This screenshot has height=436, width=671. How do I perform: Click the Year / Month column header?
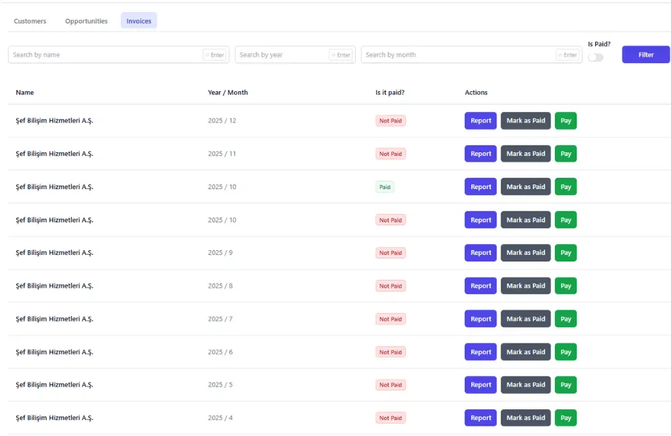(x=227, y=93)
